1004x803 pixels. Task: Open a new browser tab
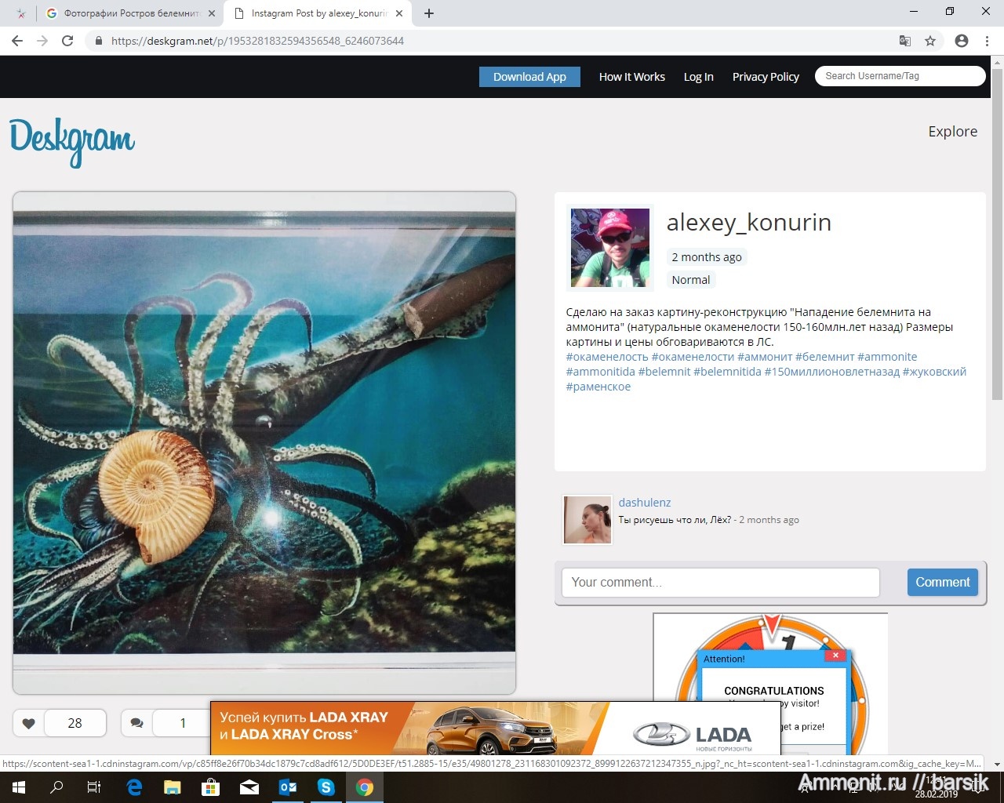click(x=429, y=13)
